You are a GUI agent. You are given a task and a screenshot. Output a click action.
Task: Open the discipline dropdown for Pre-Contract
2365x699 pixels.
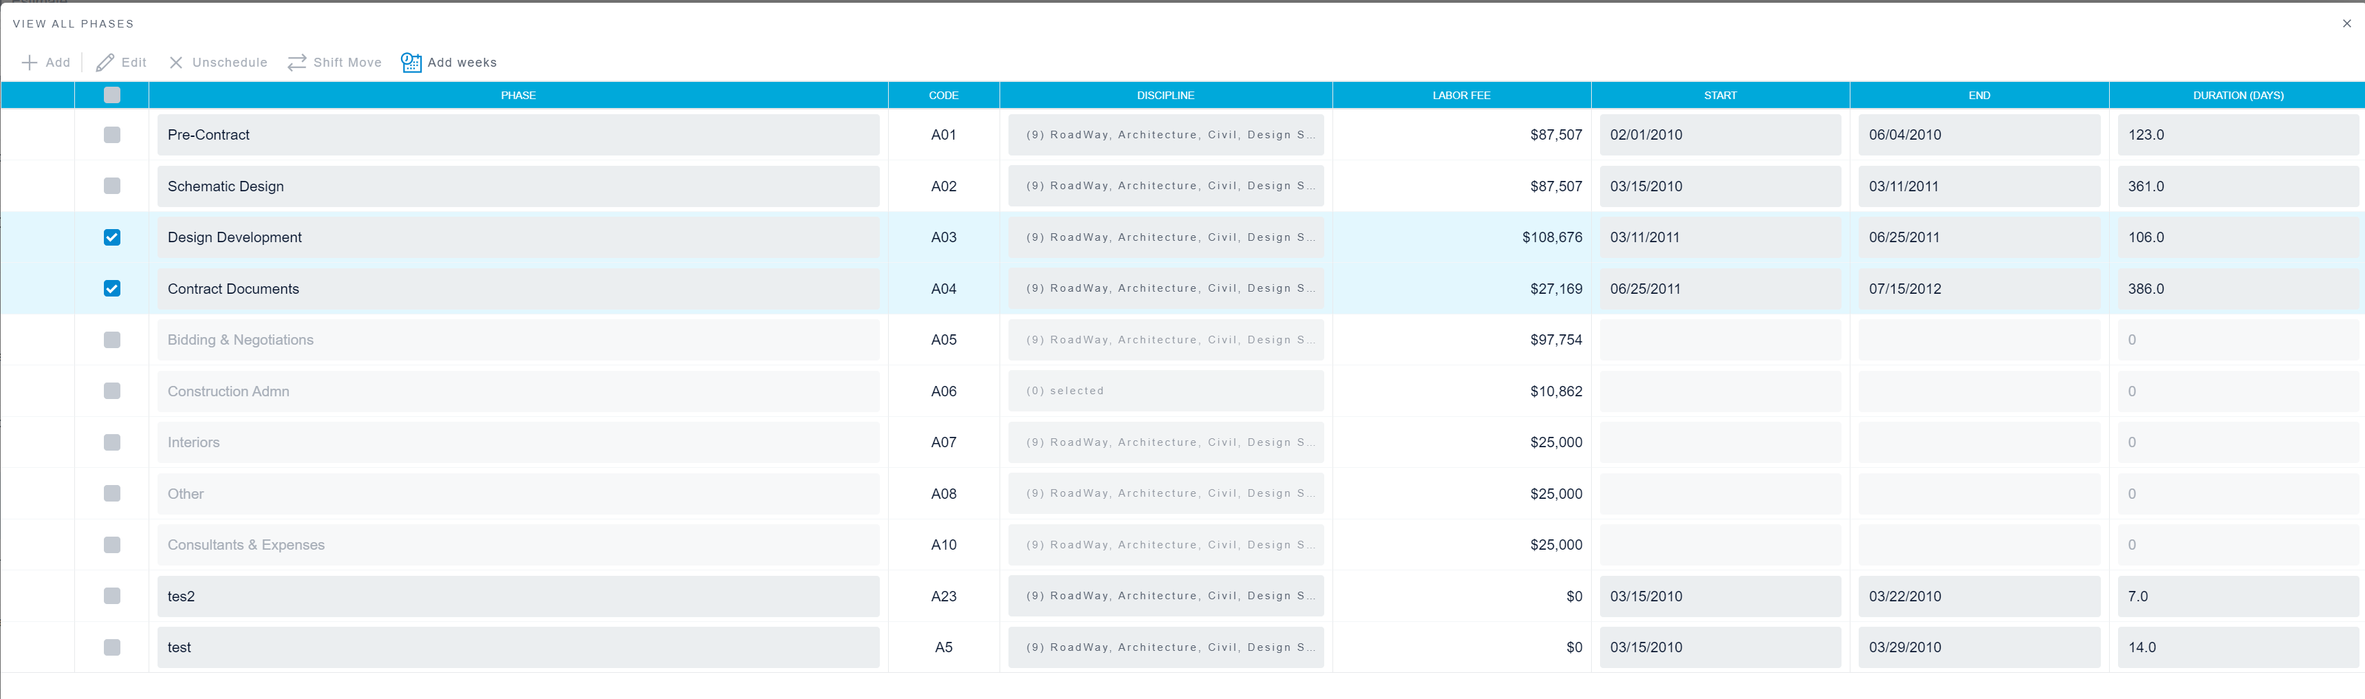(x=1166, y=134)
